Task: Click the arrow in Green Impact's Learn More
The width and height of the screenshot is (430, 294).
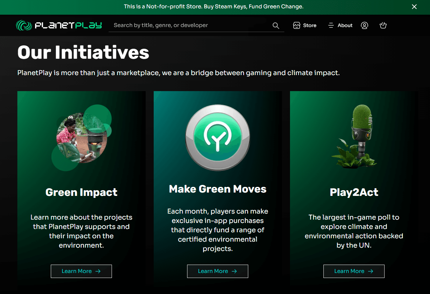Action: coord(98,271)
